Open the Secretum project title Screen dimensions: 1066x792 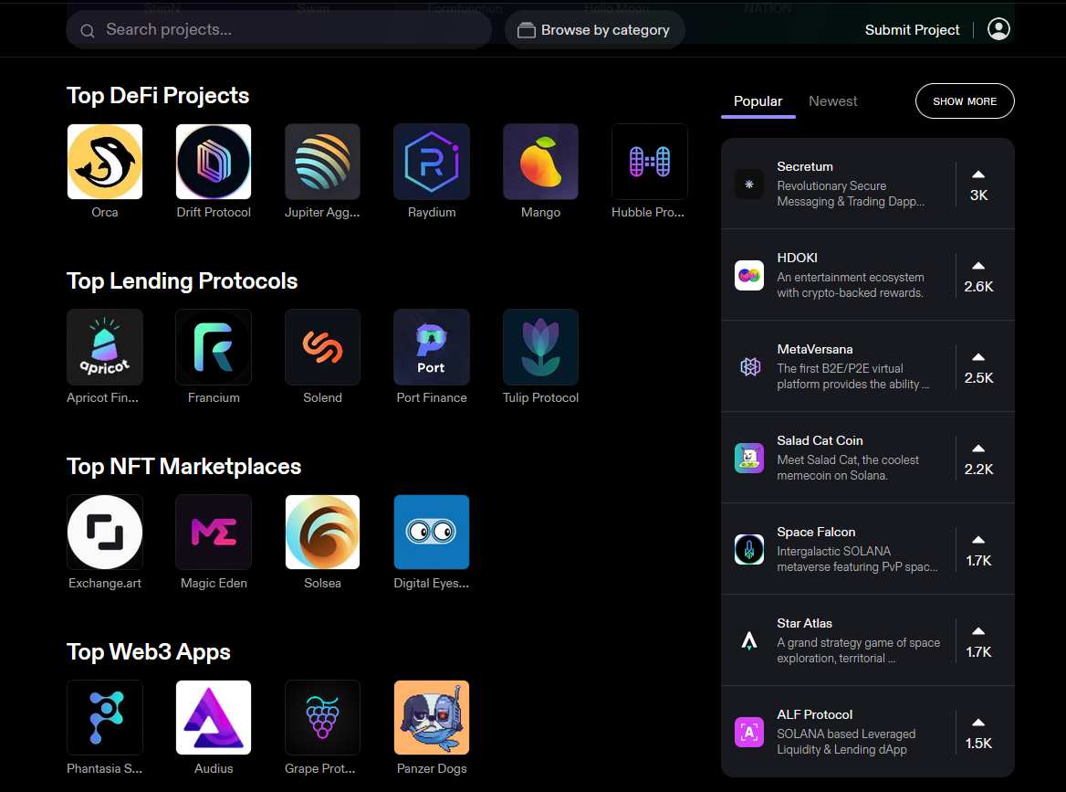click(x=805, y=166)
